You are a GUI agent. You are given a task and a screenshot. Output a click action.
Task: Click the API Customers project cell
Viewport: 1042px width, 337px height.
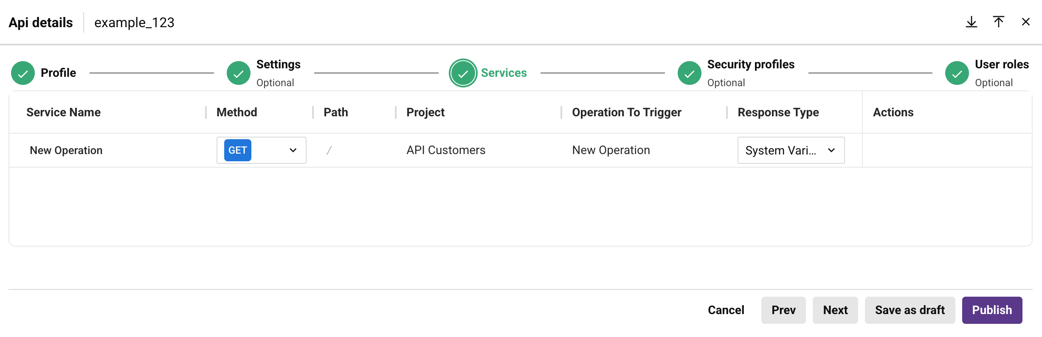point(446,150)
